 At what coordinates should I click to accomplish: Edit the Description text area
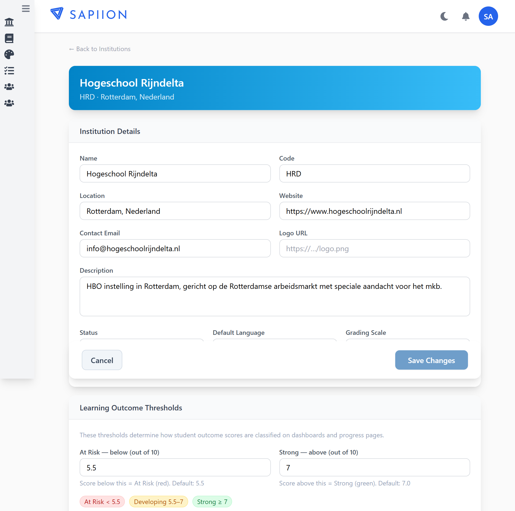coord(275,296)
